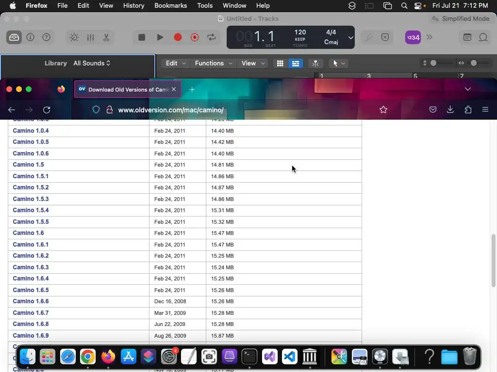Open a new Firefox tab
Viewport: 497px width, 372px height.
192,90
